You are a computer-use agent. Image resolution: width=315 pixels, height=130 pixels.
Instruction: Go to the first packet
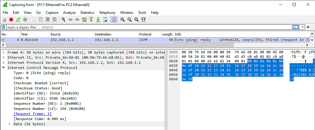coord(91,20)
